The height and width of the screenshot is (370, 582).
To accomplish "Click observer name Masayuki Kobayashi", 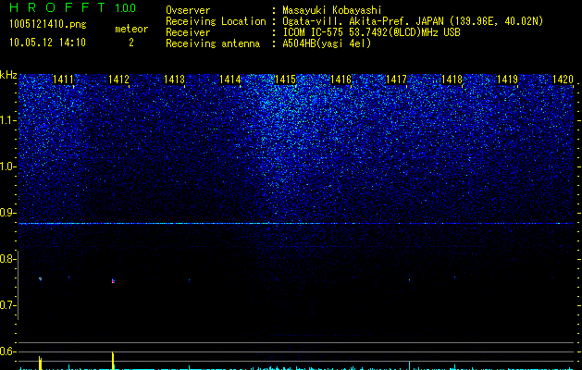I will click(332, 10).
